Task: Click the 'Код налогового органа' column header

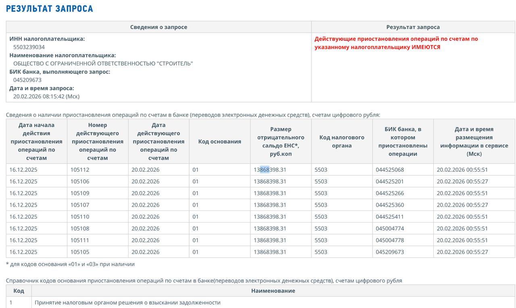Action: click(341, 142)
